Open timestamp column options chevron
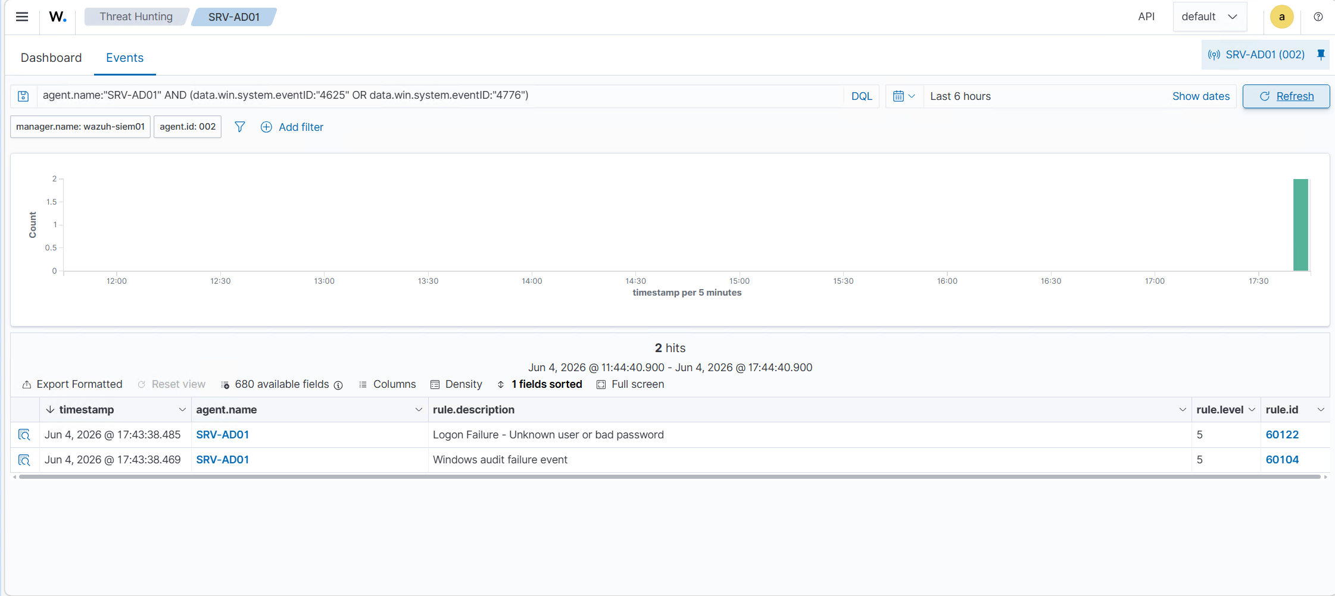The width and height of the screenshot is (1335, 596). point(182,410)
